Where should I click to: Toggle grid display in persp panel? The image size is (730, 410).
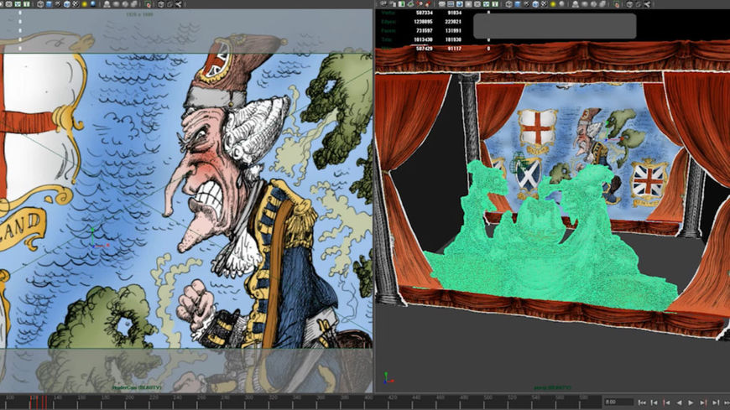point(442,3)
